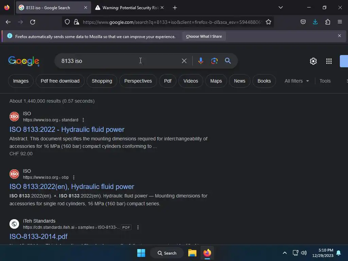Switch to the Warning: Potential Security Risk tab

tap(129, 7)
